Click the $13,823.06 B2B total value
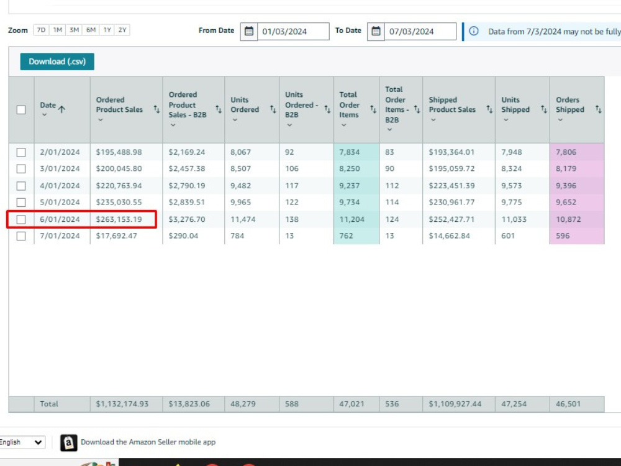 189,404
